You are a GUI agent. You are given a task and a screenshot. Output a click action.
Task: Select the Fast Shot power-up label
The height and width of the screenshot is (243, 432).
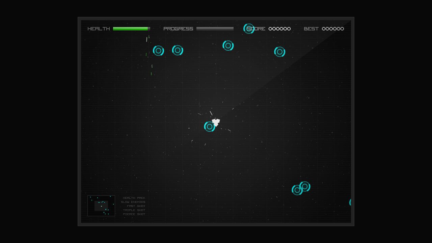tap(136, 206)
